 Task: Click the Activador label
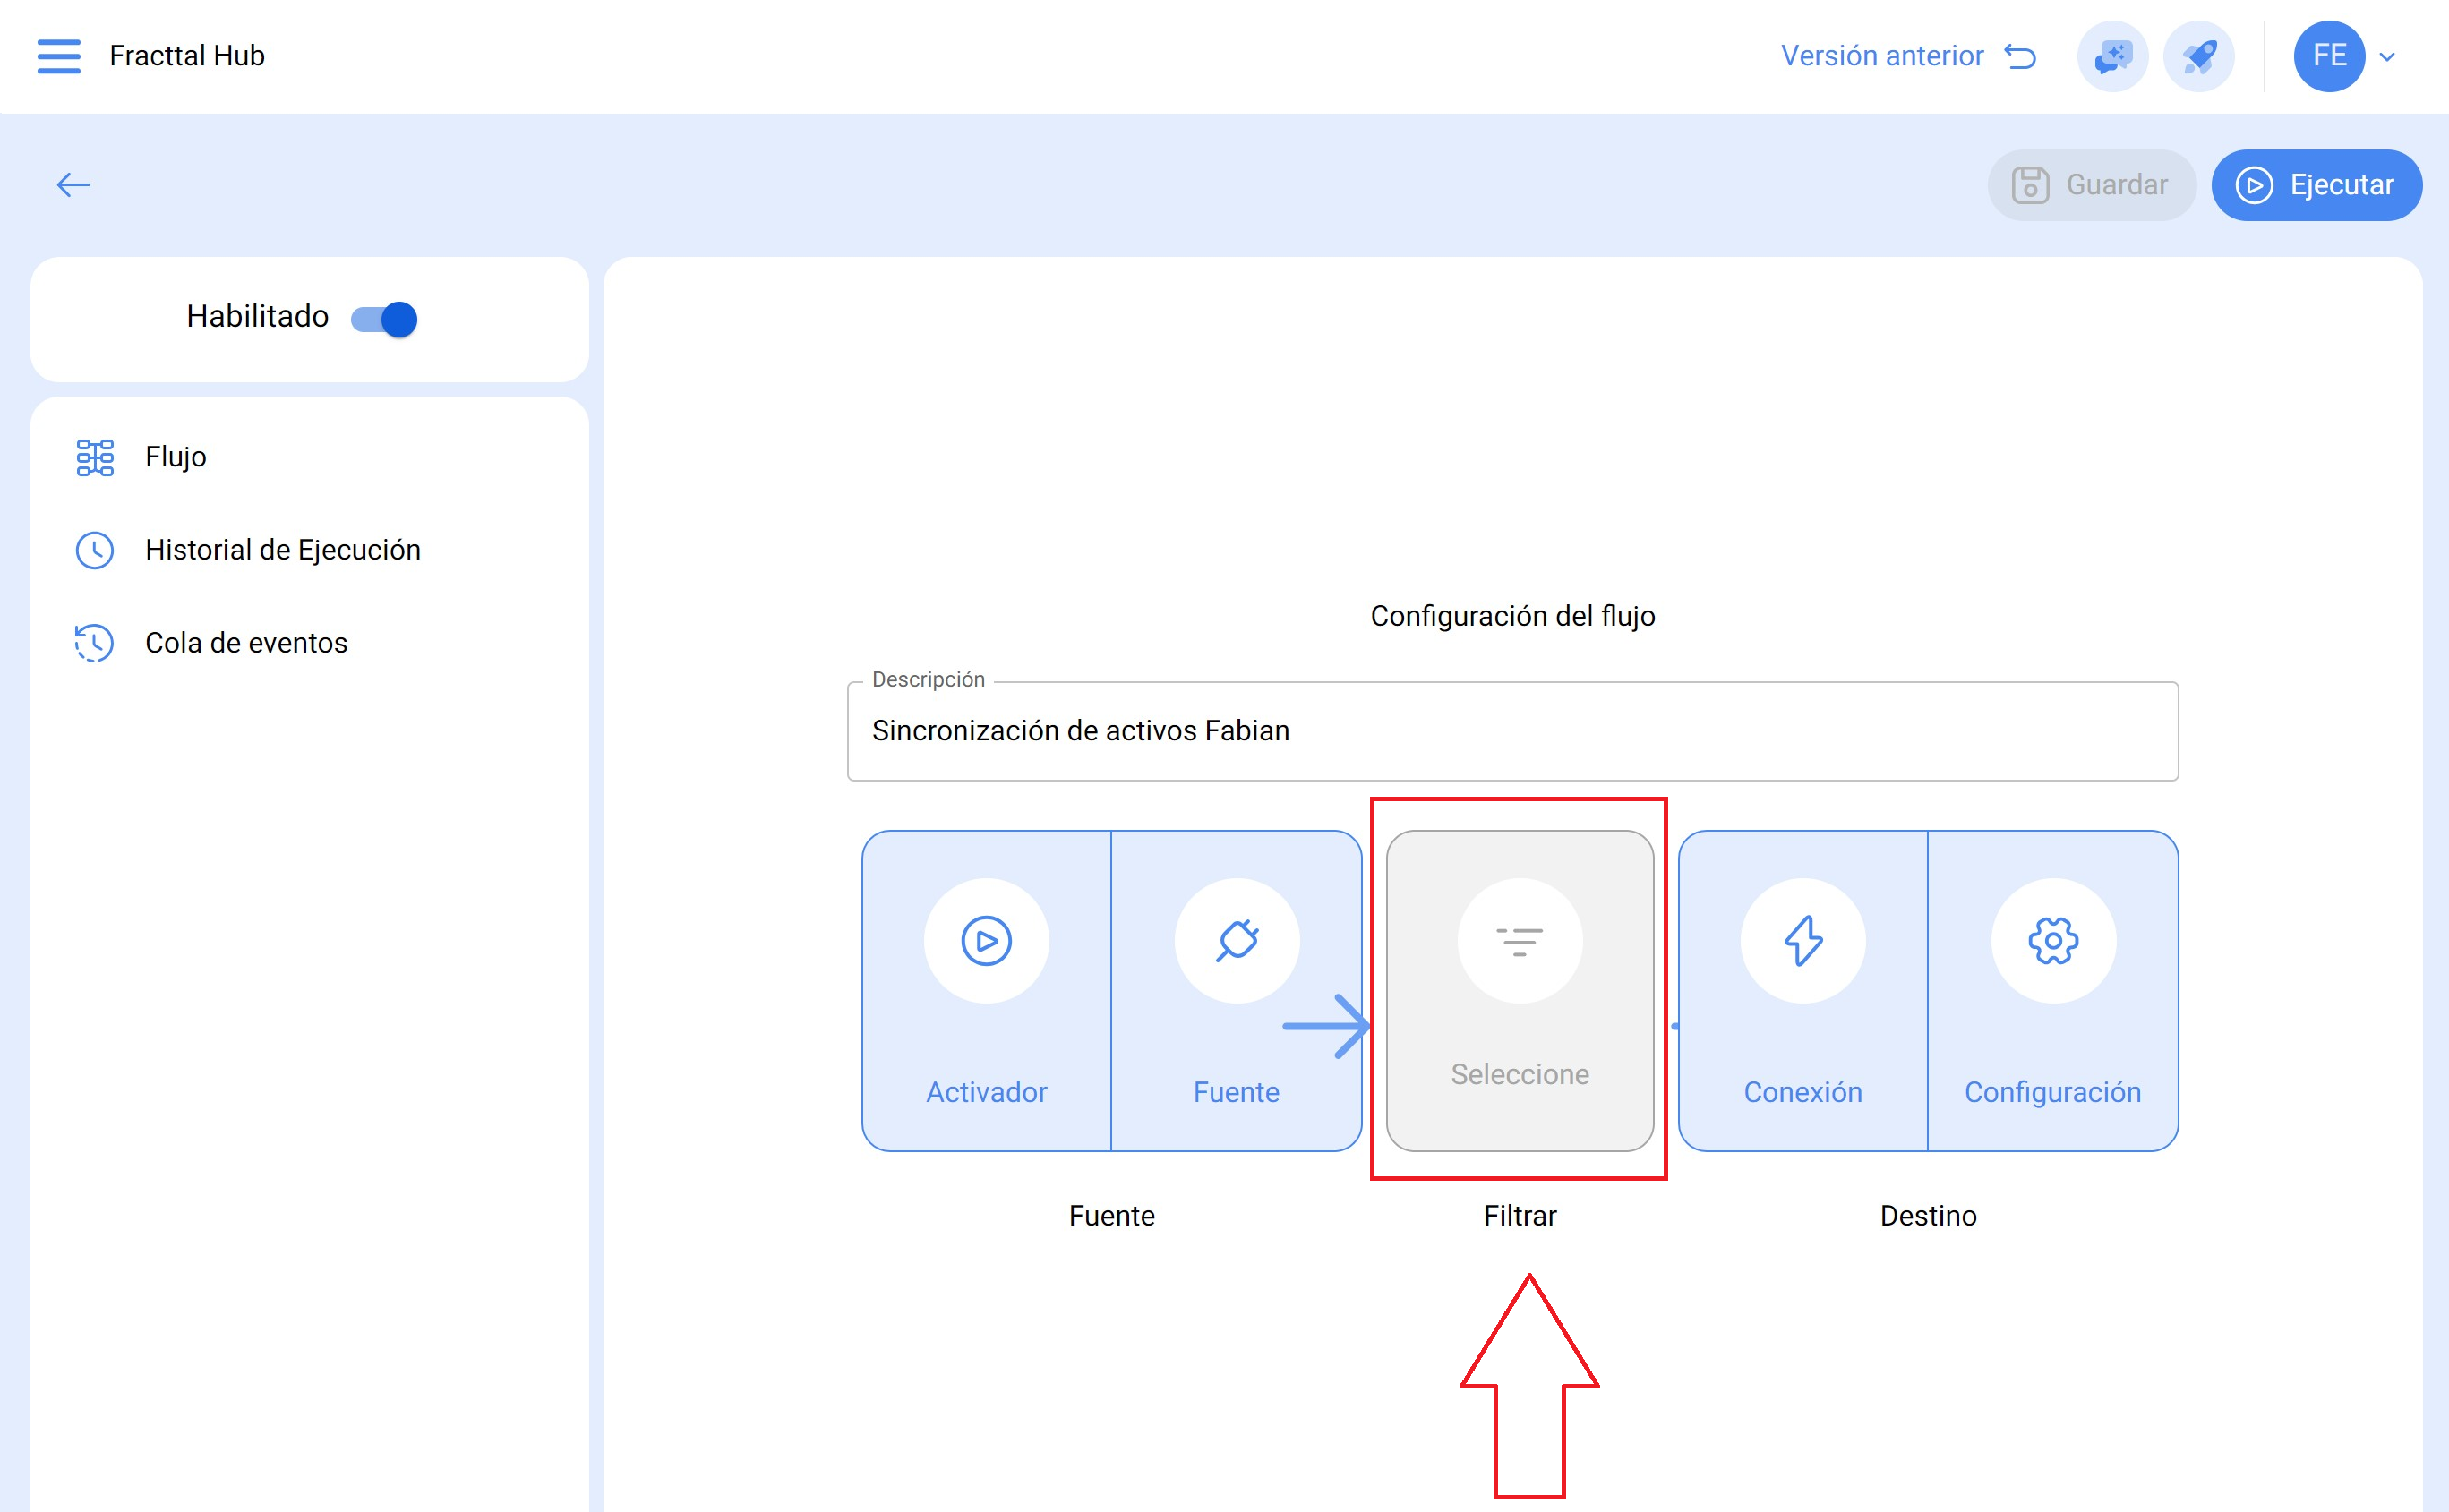[x=986, y=1092]
